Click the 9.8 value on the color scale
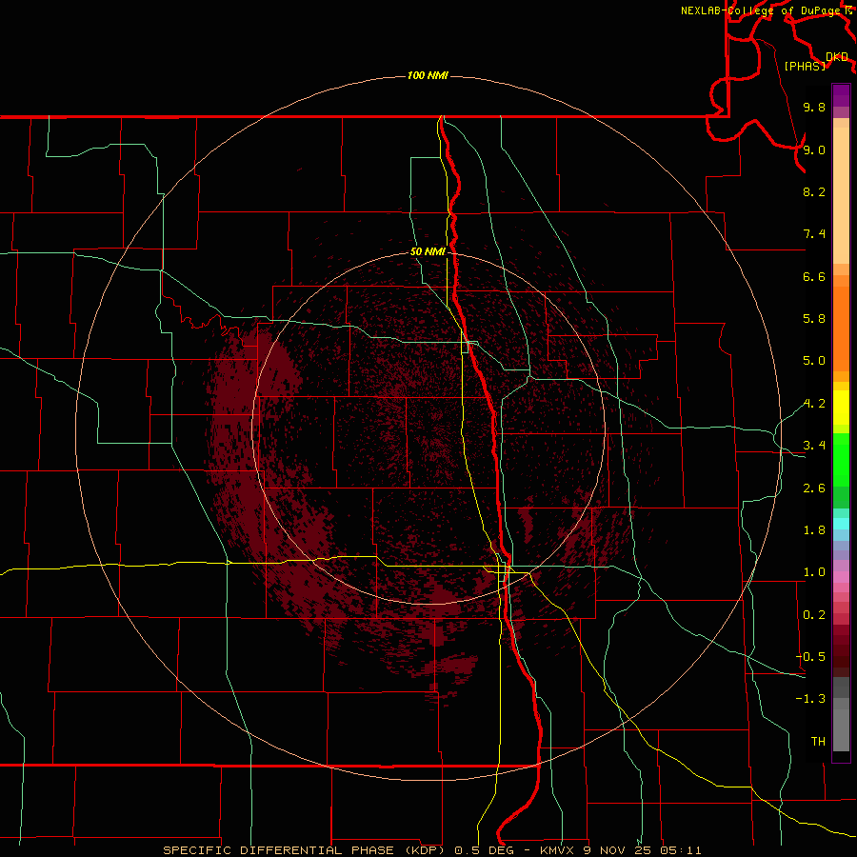This screenshot has width=857, height=857. pos(814,107)
